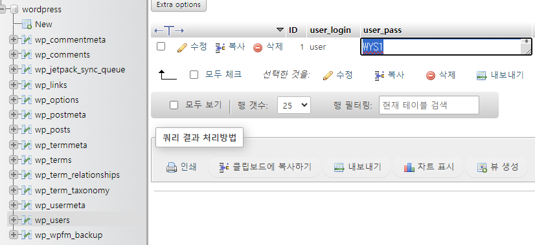Click the pencil icon in the 선택한 것을 bar
This screenshot has width=535, height=245.
328,75
